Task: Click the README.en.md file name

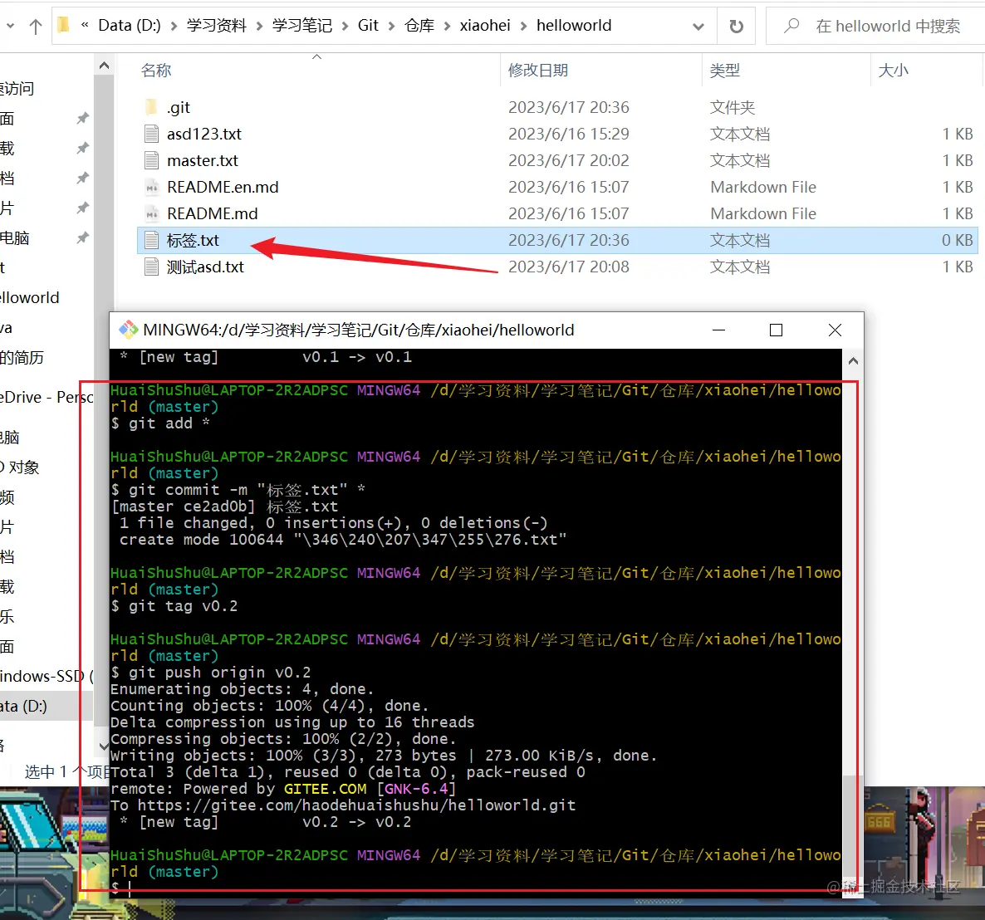Action: click(x=223, y=187)
